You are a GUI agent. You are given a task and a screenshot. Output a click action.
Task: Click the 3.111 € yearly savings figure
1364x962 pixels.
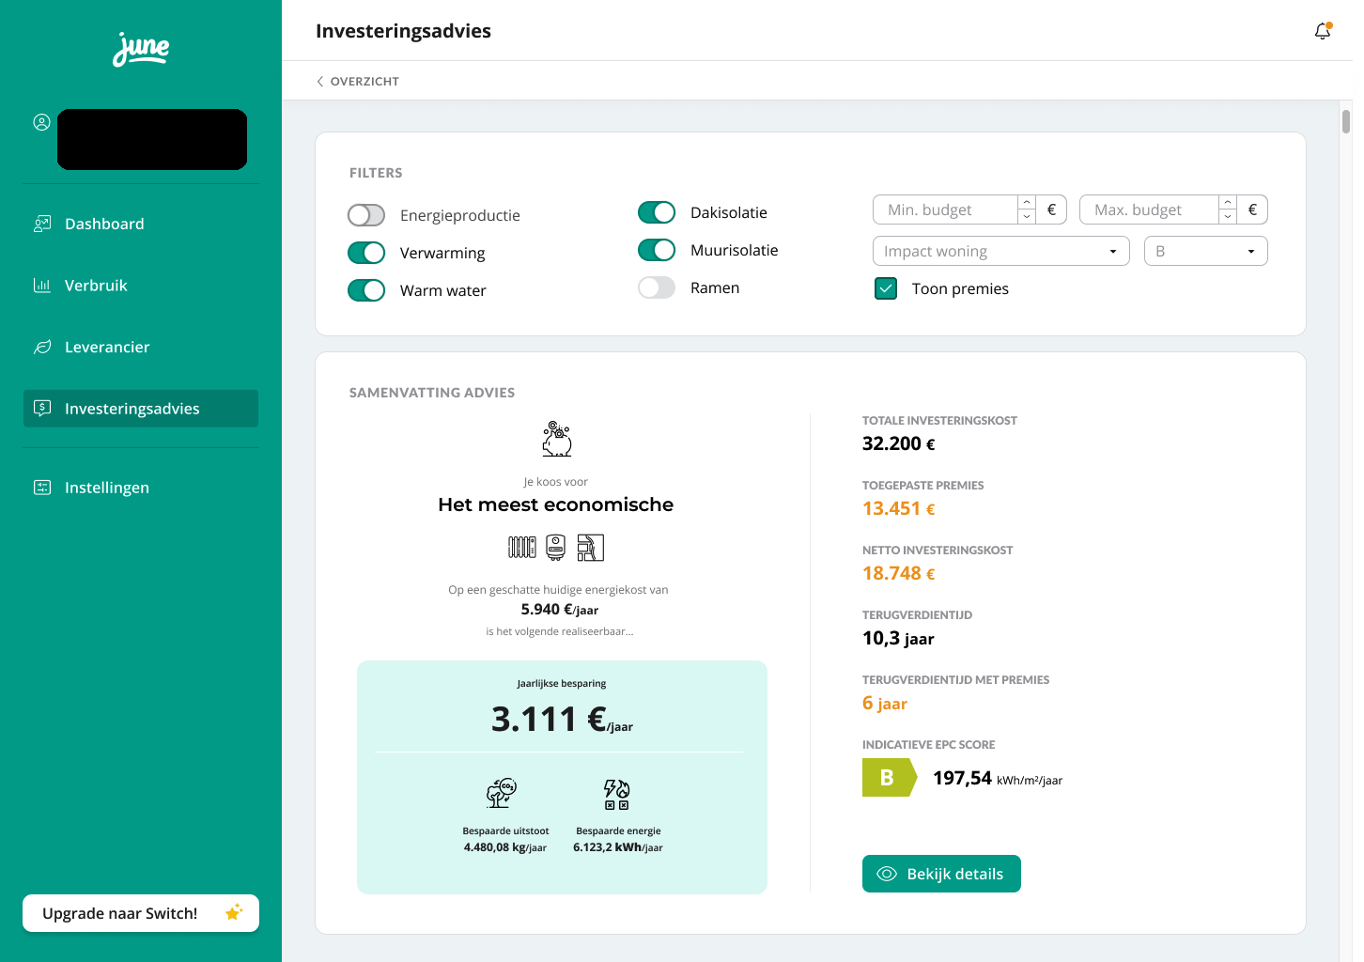coord(562,720)
